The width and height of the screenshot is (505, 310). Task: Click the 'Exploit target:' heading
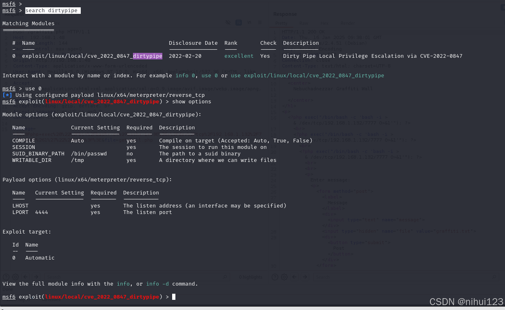click(x=27, y=231)
